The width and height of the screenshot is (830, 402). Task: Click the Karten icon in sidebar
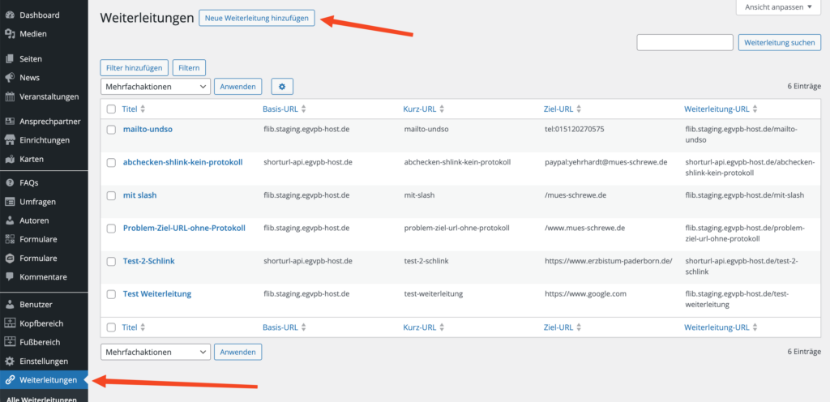coord(10,159)
